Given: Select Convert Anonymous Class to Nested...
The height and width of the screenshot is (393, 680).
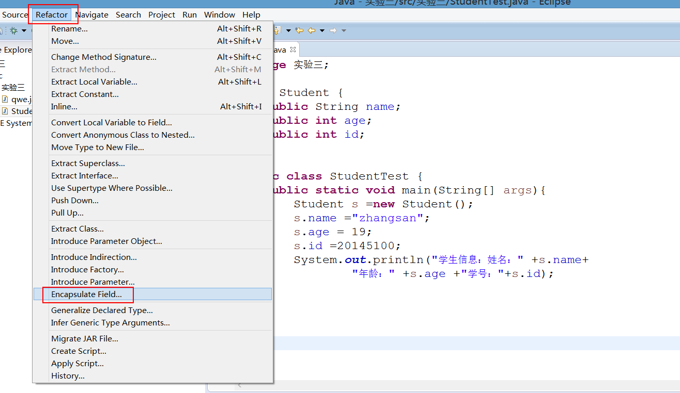Looking at the screenshot, I should point(152,135).
